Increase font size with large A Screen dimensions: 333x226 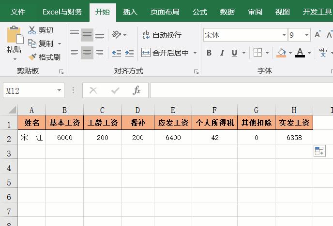pyautogui.click(x=318, y=34)
